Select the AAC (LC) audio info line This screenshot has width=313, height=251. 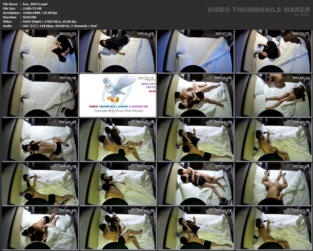click(x=60, y=26)
